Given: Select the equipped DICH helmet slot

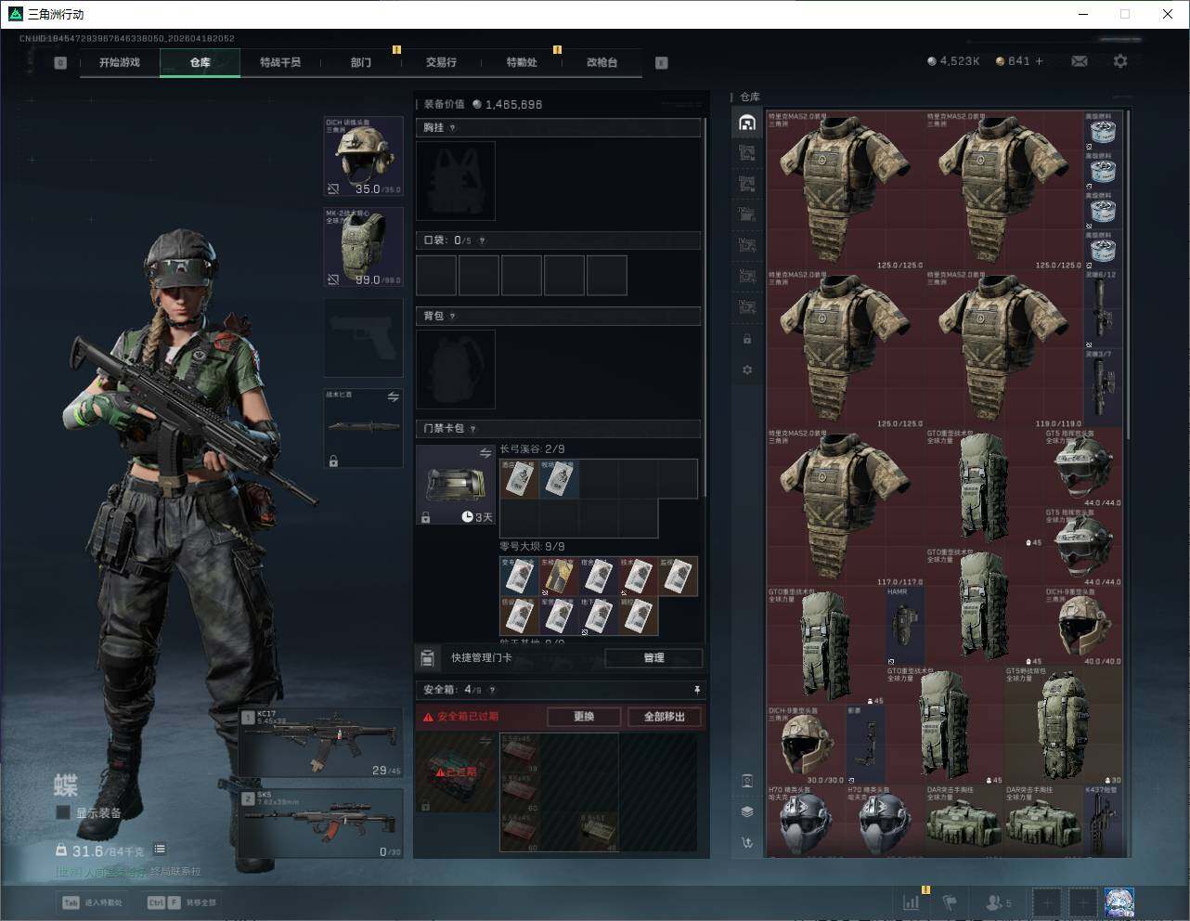Looking at the screenshot, I should (363, 156).
